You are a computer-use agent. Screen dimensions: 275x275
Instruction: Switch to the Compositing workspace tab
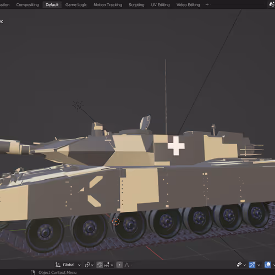(28, 5)
